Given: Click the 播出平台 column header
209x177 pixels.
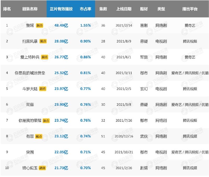Looking at the screenshot, I should pyautogui.click(x=190, y=9).
